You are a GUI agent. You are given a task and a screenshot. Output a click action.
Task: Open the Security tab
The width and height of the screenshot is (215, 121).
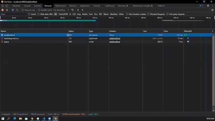(97, 6)
